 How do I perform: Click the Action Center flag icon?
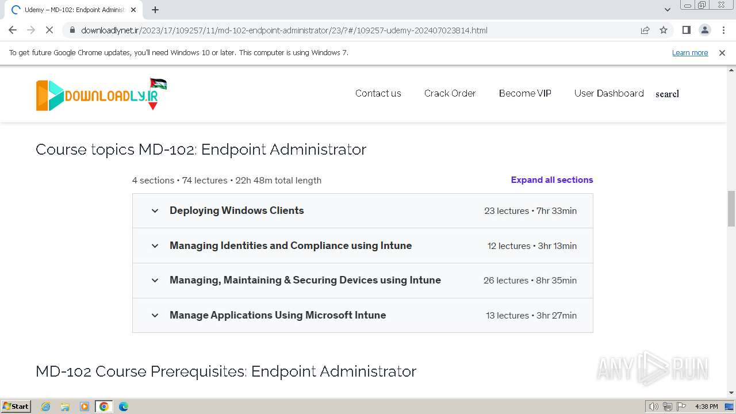[681, 407]
